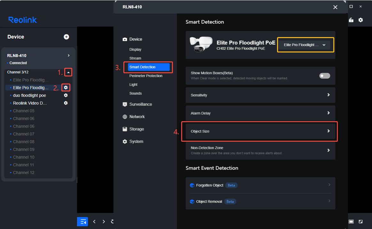Open the Elite Pro Floodlight camera dropdown
Screen dimensions: 372x229
point(304,45)
